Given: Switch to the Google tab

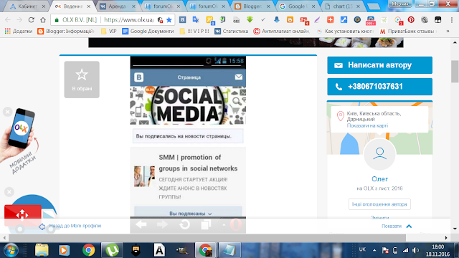Looking at the screenshot, I should point(297,6).
